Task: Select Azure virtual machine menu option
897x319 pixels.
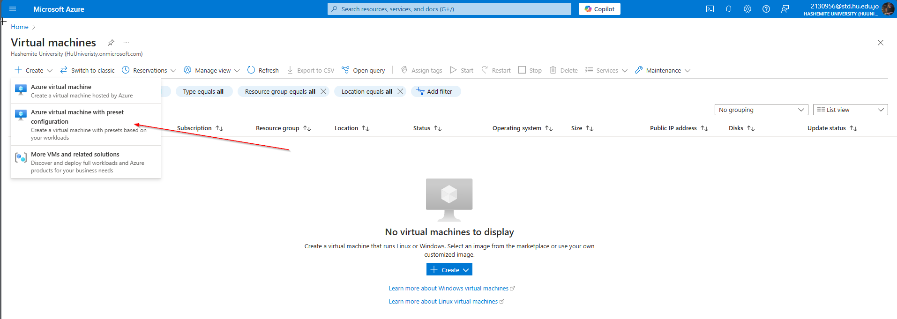Action: (x=61, y=87)
